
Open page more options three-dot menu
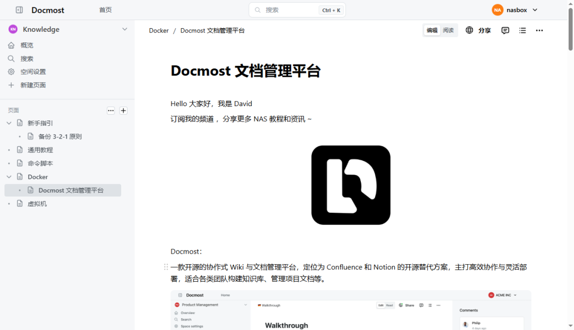click(539, 30)
